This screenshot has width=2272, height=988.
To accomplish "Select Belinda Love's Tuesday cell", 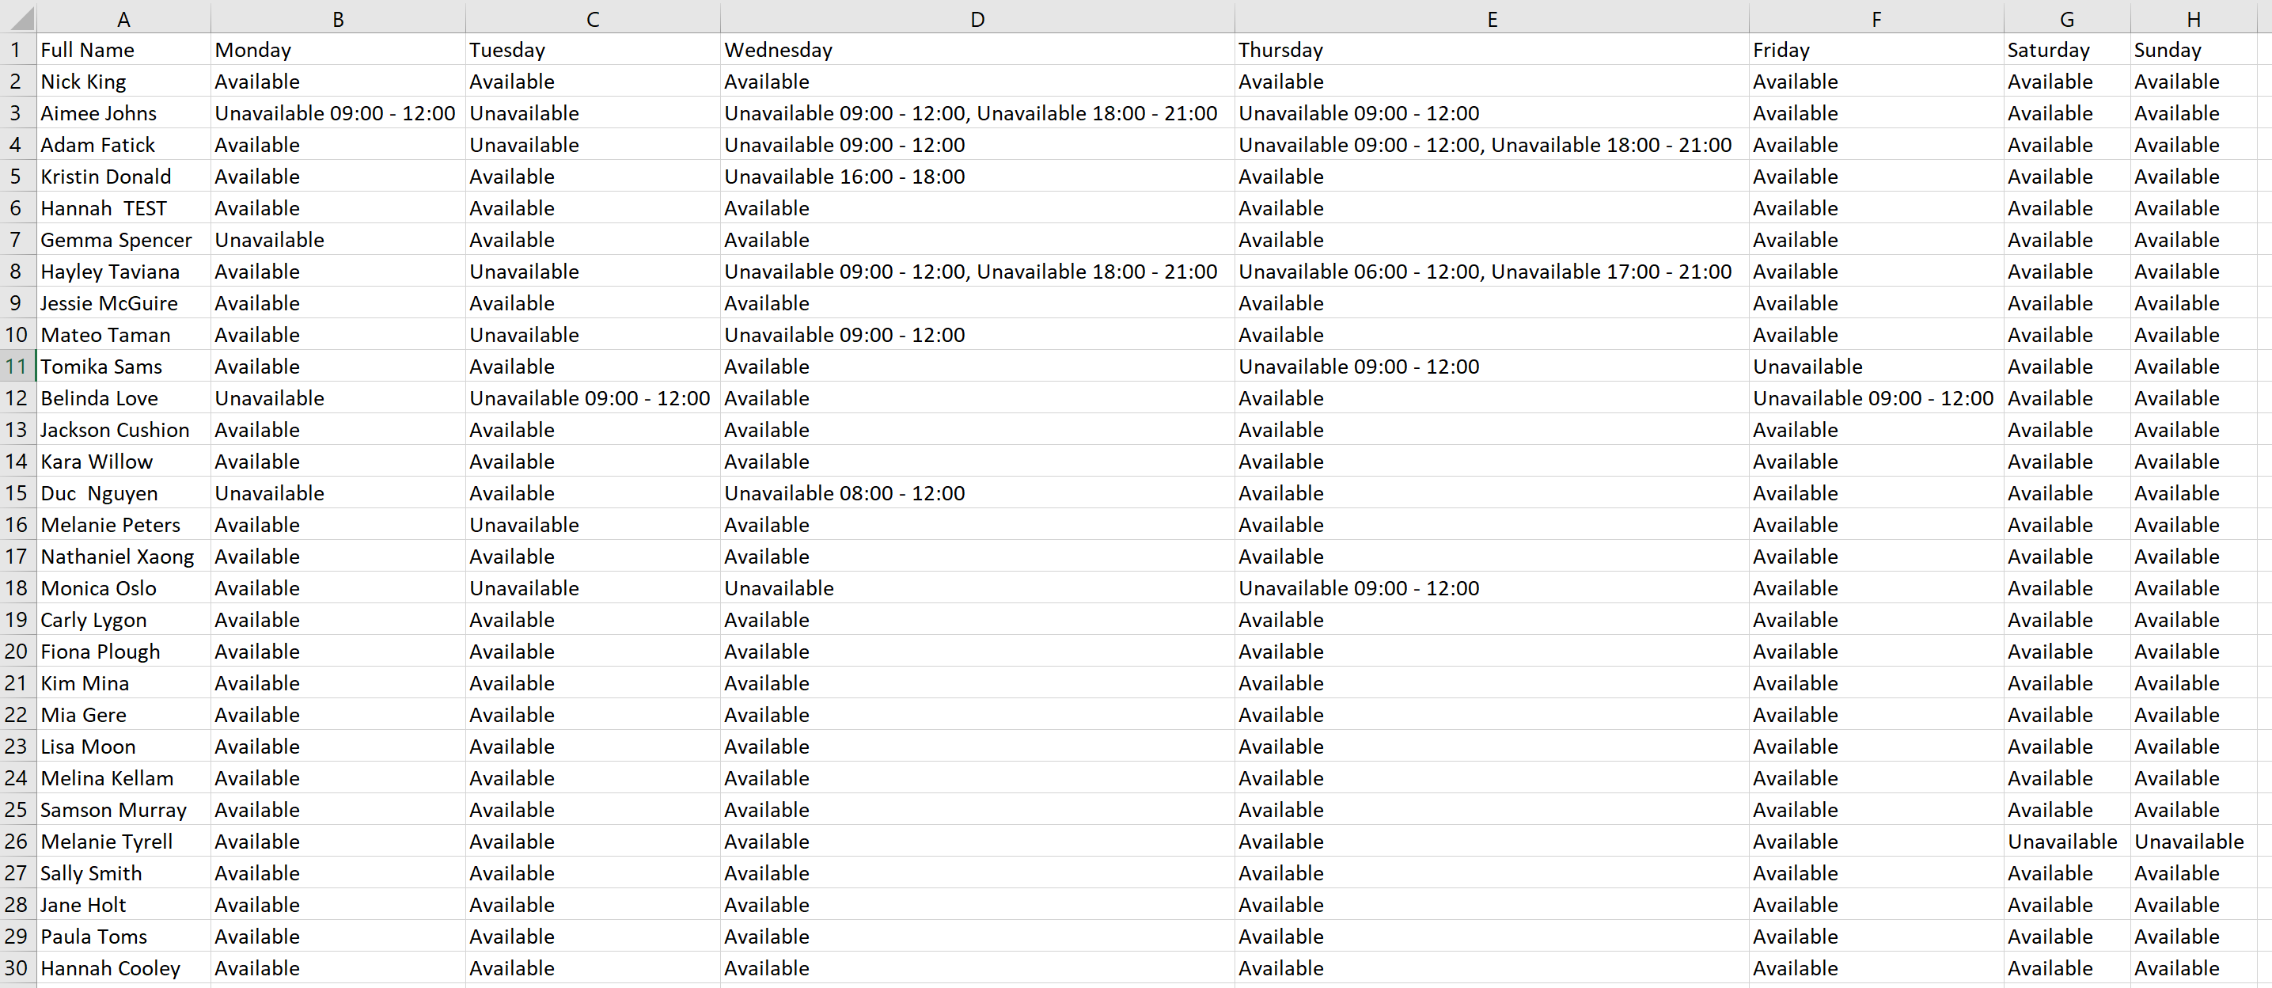I will 589,399.
